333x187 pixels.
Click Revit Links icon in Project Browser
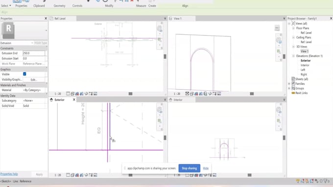293,93
